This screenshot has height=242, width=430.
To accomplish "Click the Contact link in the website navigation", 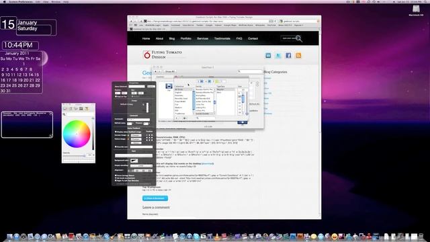I will (253, 39).
